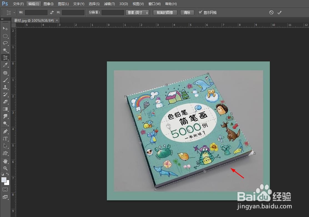Swap width and height values
This screenshot has width=309, height=217.
click(52, 13)
